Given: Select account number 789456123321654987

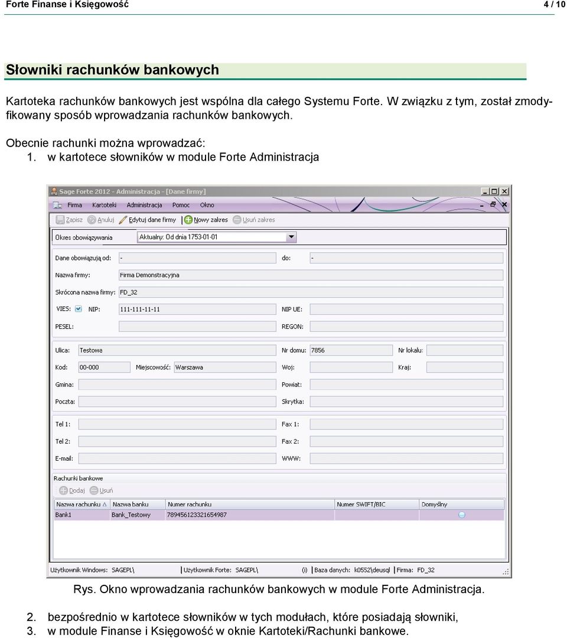Looking at the screenshot, I should point(250,515).
